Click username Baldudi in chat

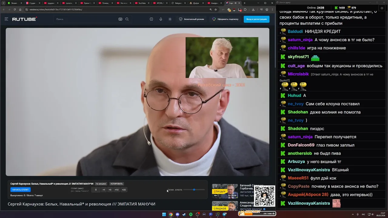(295, 31)
